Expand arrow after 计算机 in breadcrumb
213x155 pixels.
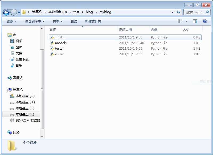(x=45, y=12)
